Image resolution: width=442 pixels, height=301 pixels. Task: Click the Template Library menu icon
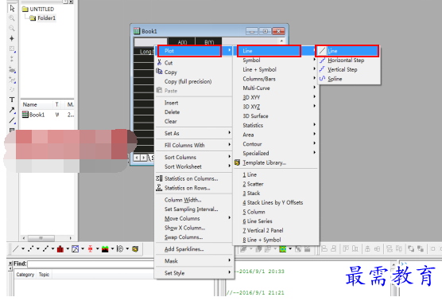coord(238,162)
